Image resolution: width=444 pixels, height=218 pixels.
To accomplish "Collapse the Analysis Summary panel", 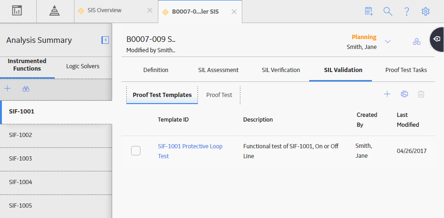I will click(105, 40).
